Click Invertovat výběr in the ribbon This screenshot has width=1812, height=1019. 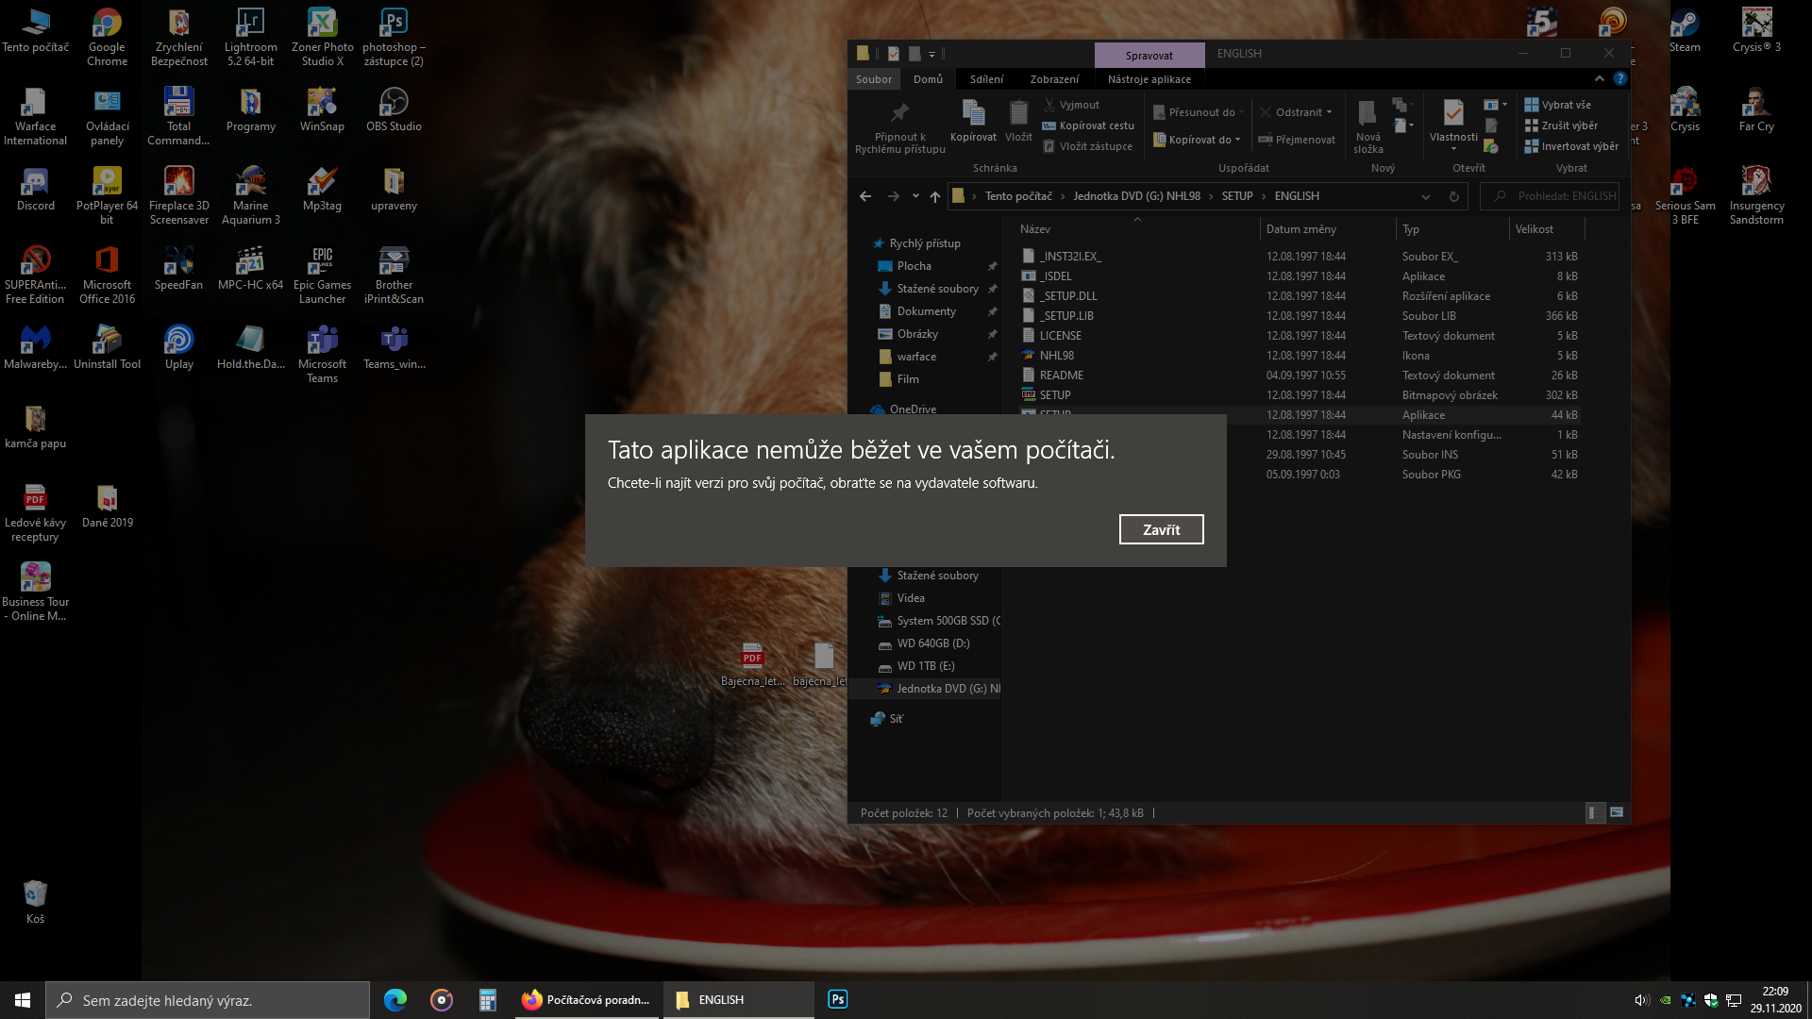(x=1578, y=146)
